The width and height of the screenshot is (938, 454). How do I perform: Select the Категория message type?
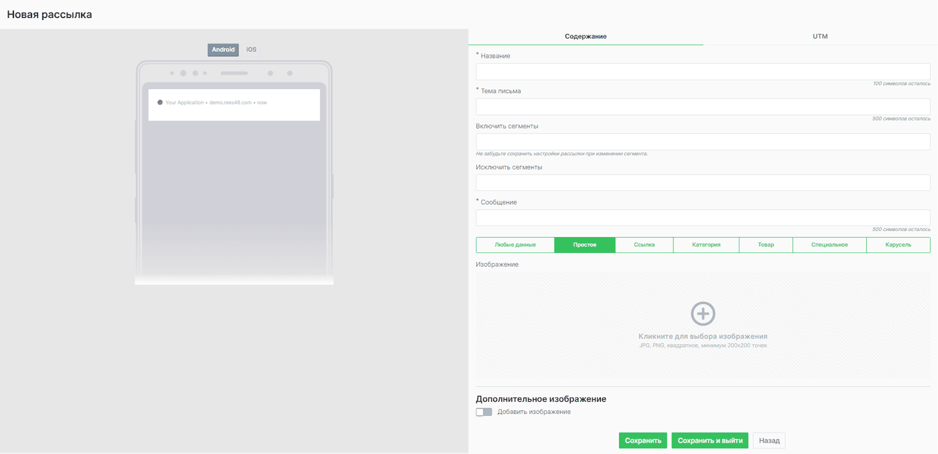(x=706, y=245)
